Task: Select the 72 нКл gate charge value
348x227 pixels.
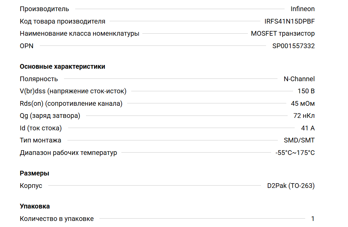Action: point(304,116)
